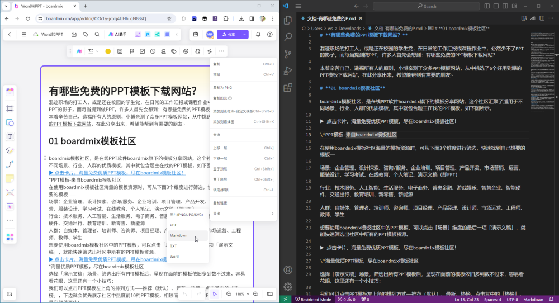
Task: Pick the sticky note tool
Action: (10, 178)
